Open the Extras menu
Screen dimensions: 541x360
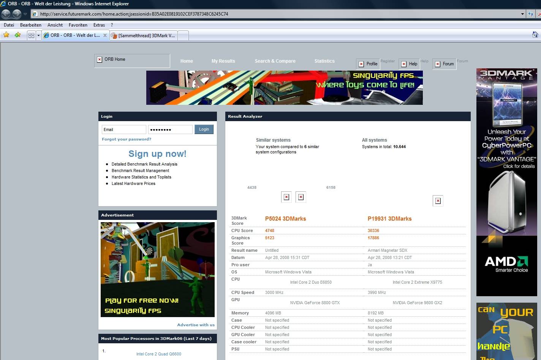click(x=99, y=25)
